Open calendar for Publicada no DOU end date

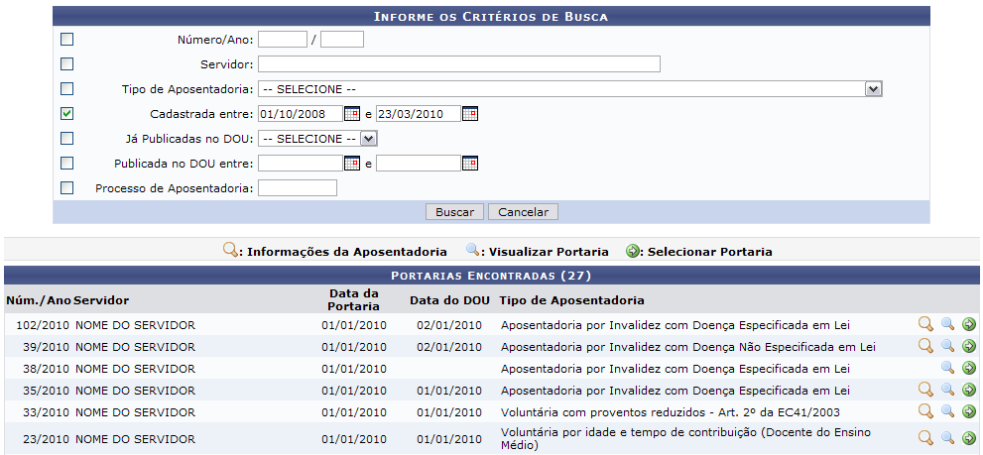tap(470, 164)
